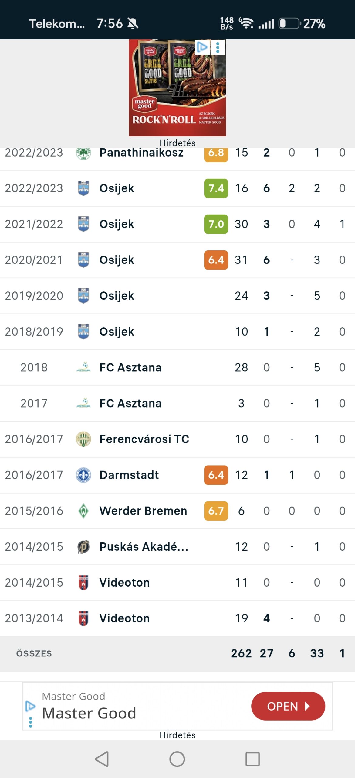
Task: Tap the FC Asztana logo in the 2018 row
Action: coord(83,367)
